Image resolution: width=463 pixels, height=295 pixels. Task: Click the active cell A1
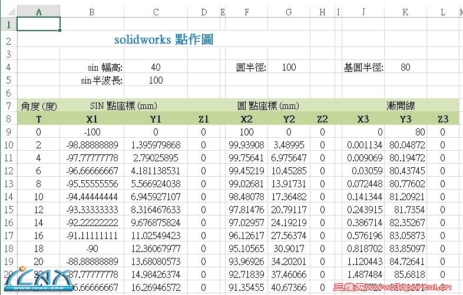coord(39,24)
